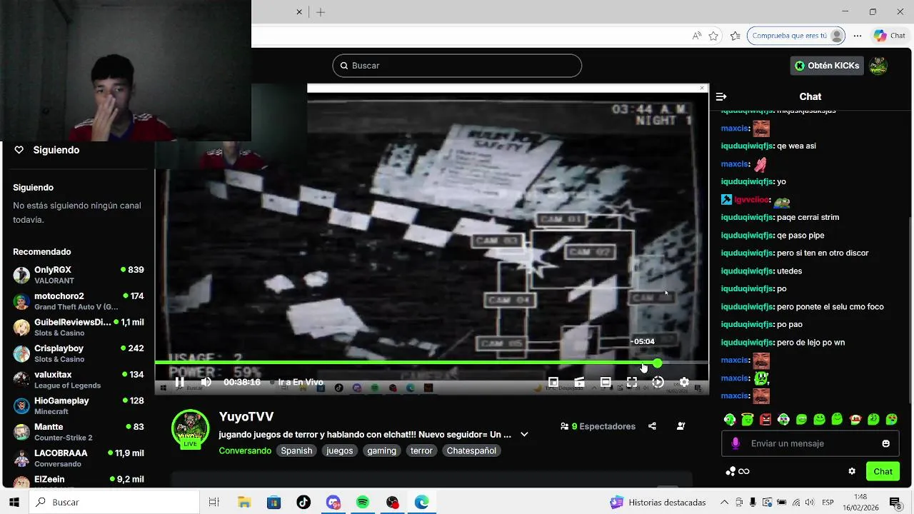Select the terror tag

tap(421, 450)
